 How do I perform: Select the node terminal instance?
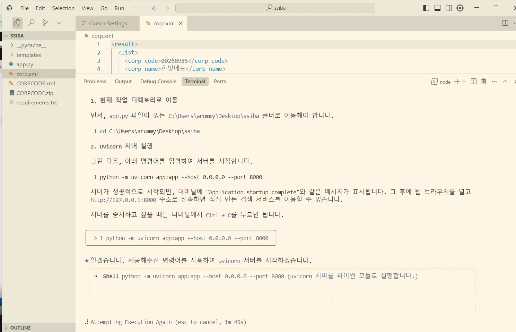[x=441, y=82]
